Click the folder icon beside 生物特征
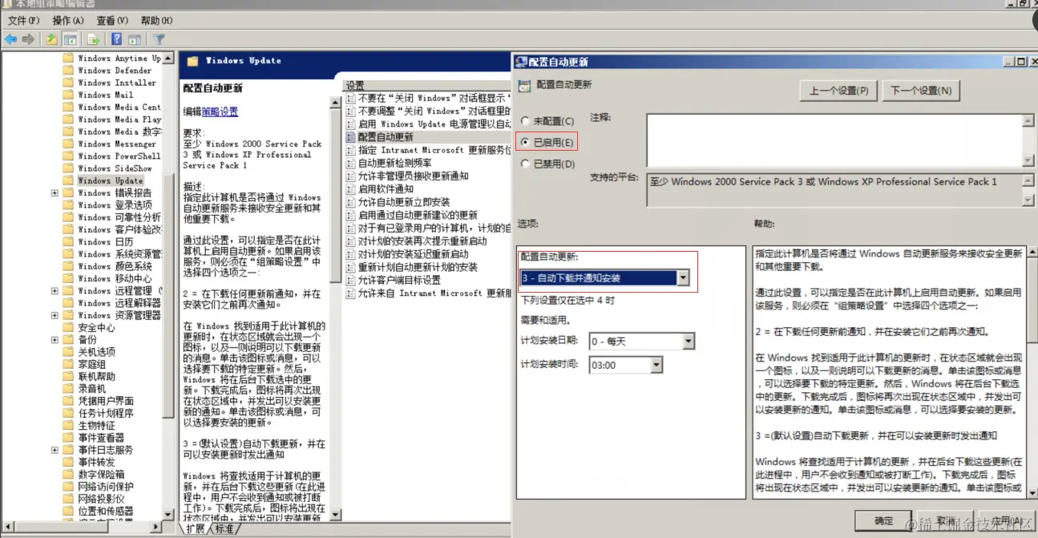The height and width of the screenshot is (538, 1038). click(x=69, y=425)
